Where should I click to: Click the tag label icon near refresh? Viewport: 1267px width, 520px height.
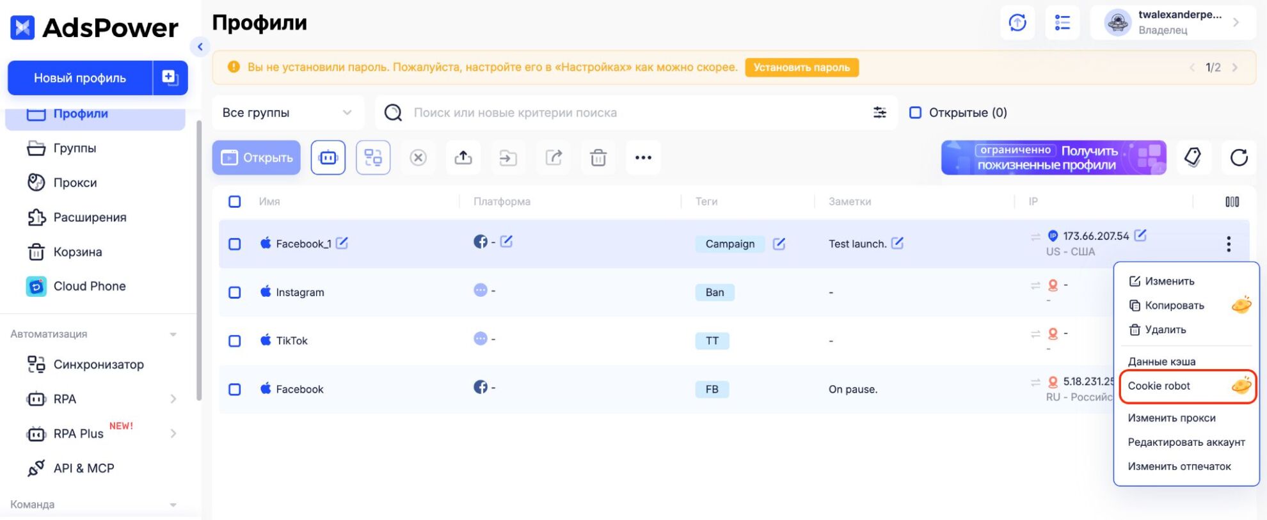(x=1193, y=157)
